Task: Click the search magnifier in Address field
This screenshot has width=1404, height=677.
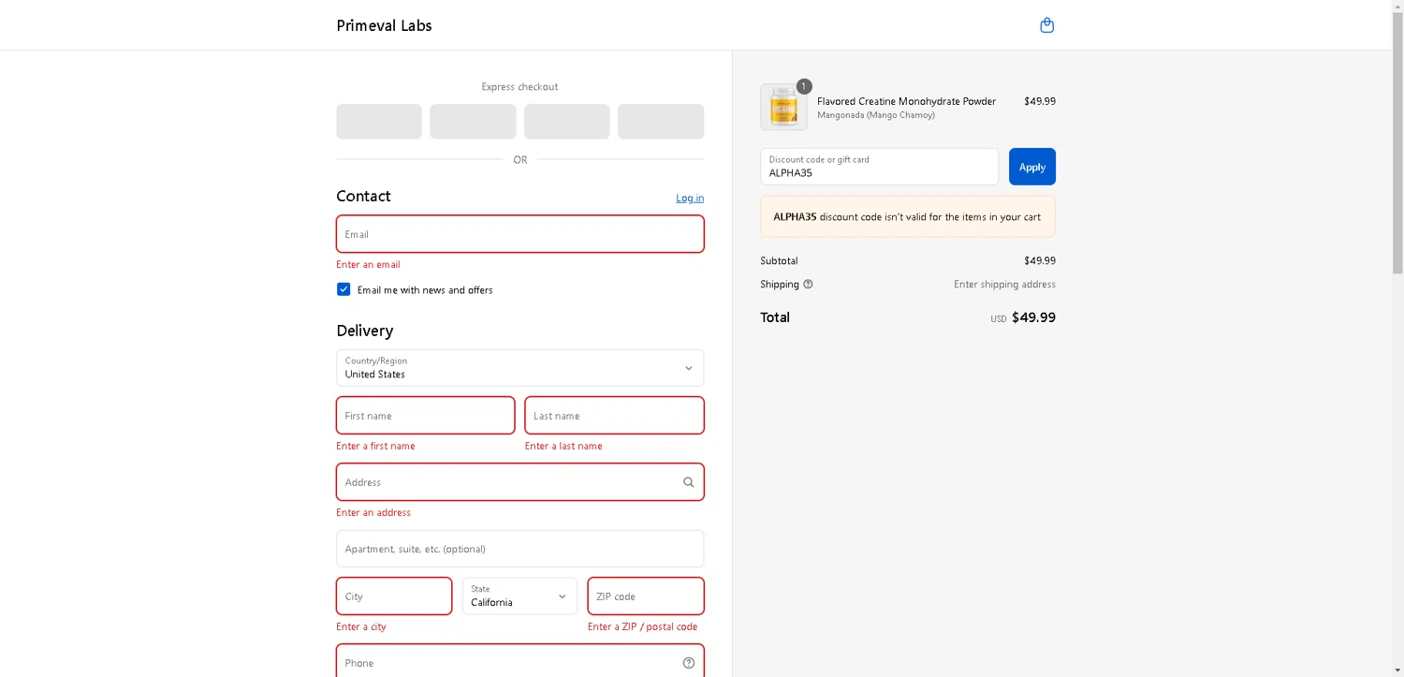Action: (x=689, y=482)
